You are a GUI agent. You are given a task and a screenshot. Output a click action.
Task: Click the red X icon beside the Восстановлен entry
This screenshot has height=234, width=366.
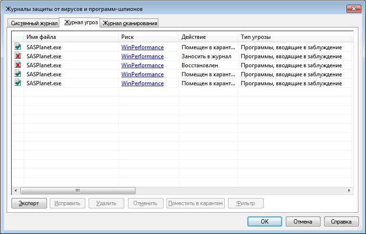click(18, 65)
